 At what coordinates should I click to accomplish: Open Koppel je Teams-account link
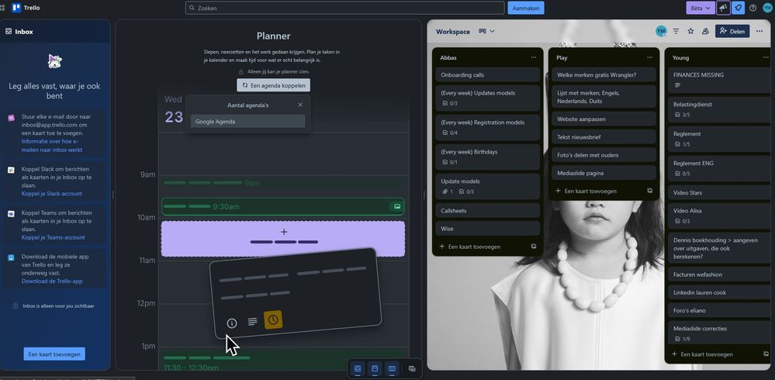coord(53,237)
